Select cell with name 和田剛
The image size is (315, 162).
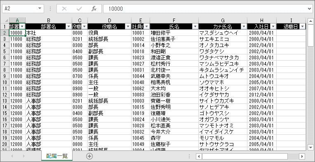[x=174, y=52]
